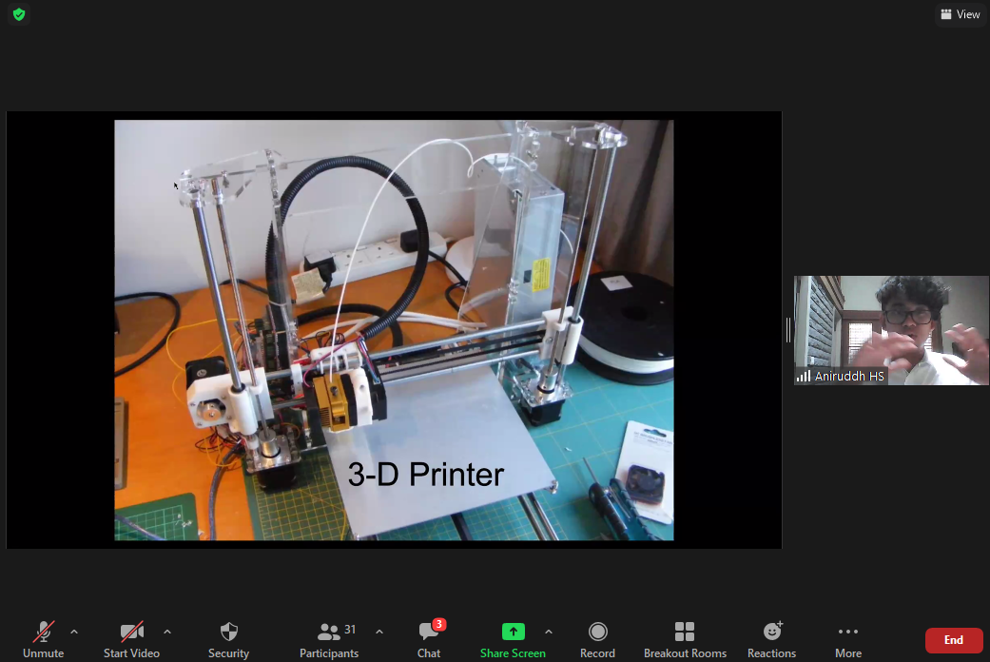
Task: Click the shared 3-D Printer slide
Action: [394, 330]
